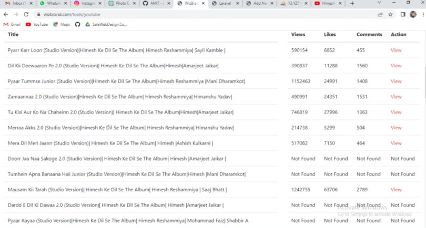The width and height of the screenshot is (426, 228).
Task: Click the Dardd E Dil Ki Dawaa title
Action: click(116, 205)
